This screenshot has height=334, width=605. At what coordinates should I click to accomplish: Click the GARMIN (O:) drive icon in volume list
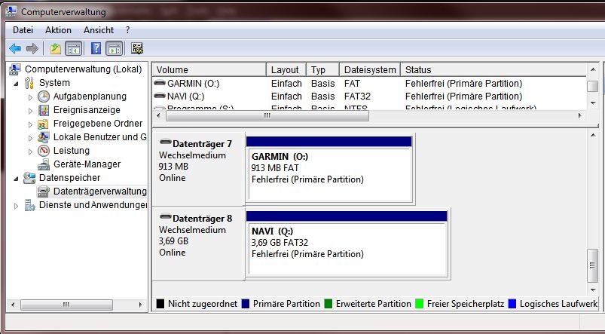pos(160,83)
